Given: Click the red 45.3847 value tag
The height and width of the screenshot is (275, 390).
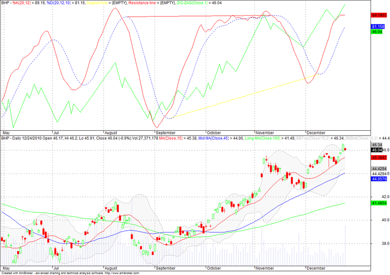Looking at the screenshot, I should 379,157.
